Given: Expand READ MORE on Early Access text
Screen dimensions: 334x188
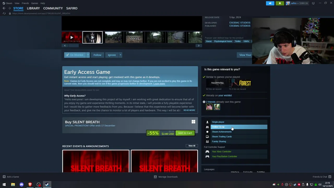Looking at the screenshot, I should pyautogui.click(x=189, y=110).
